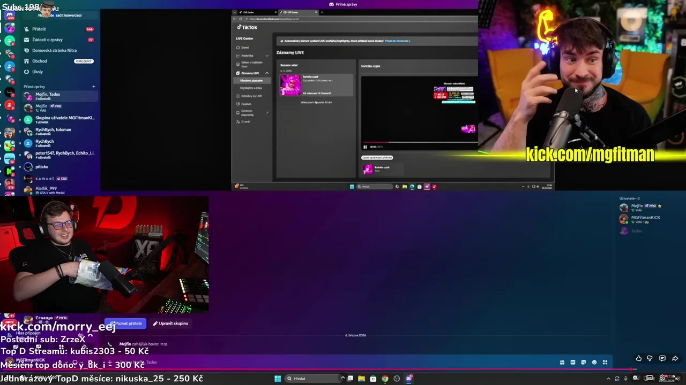Click browser back arrow in shared window
This screenshot has width=686, height=385.
(x=236, y=19)
